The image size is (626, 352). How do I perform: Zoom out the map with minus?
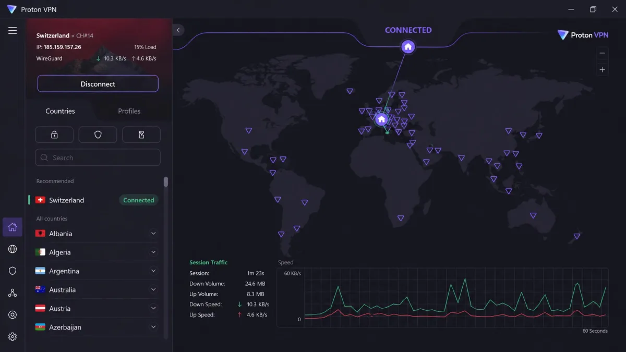(x=603, y=53)
